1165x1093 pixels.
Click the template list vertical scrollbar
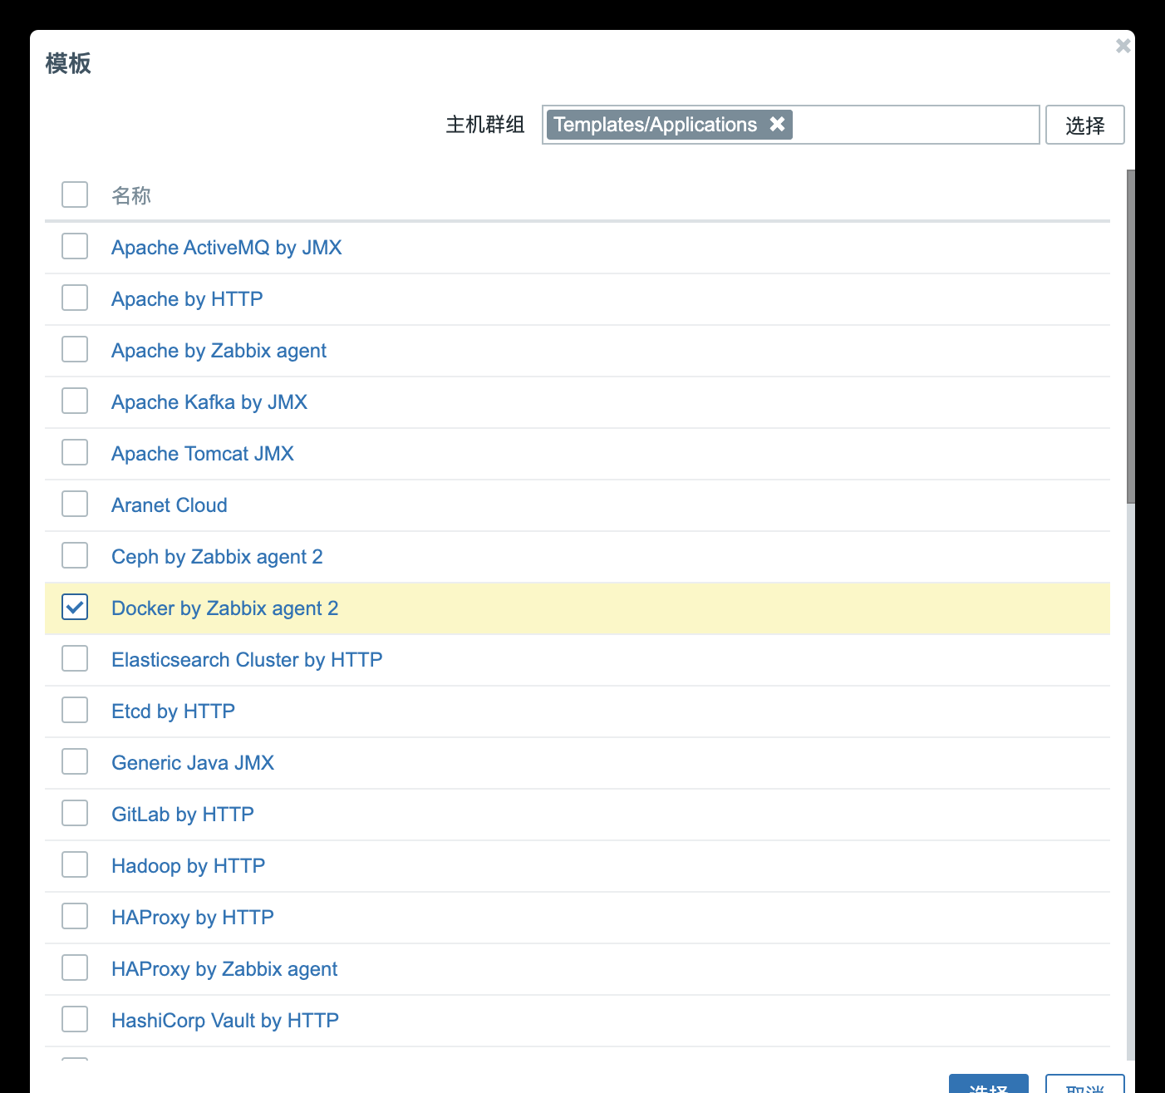pos(1130,337)
